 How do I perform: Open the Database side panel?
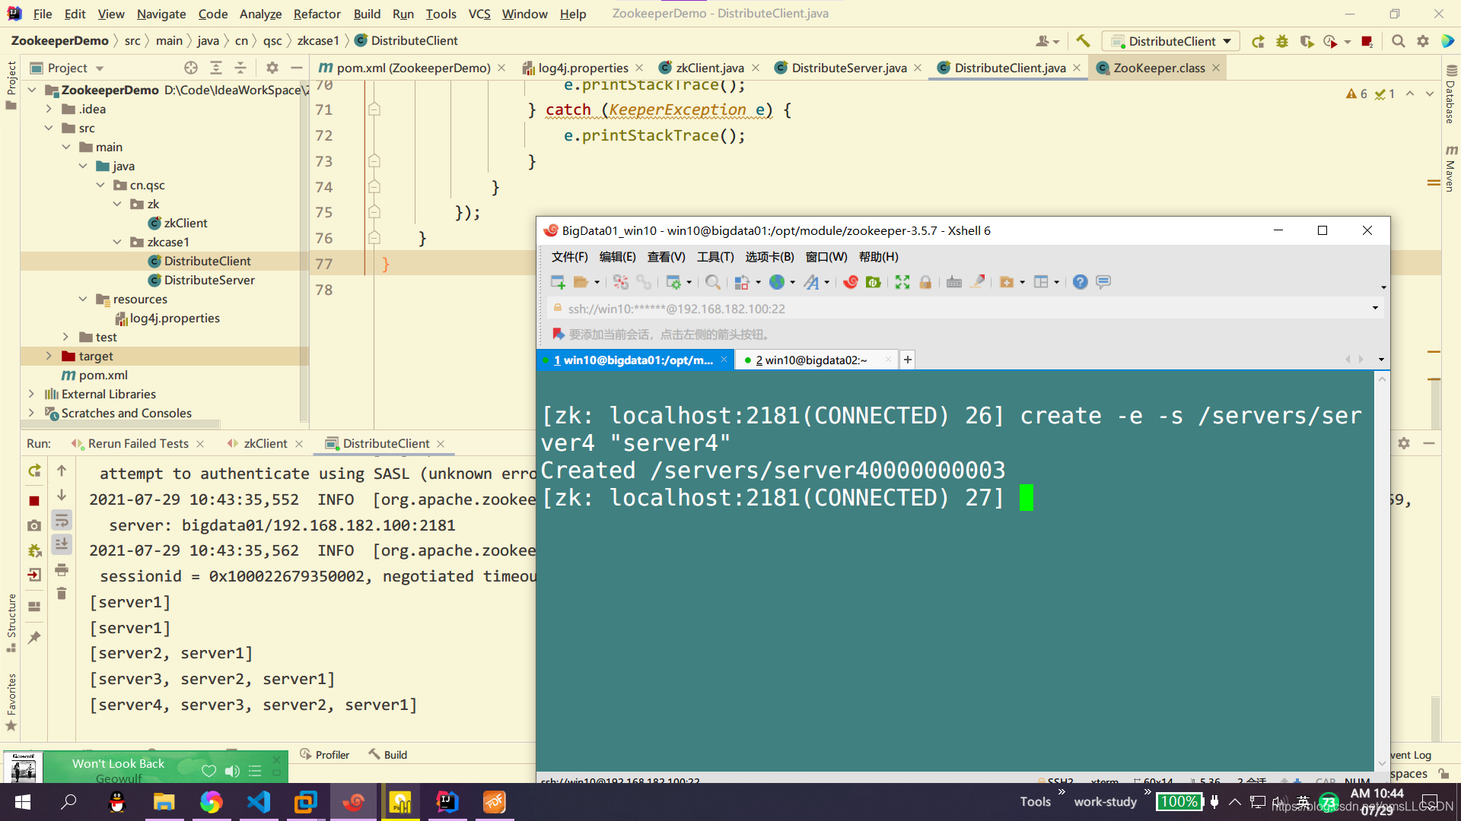click(x=1450, y=94)
